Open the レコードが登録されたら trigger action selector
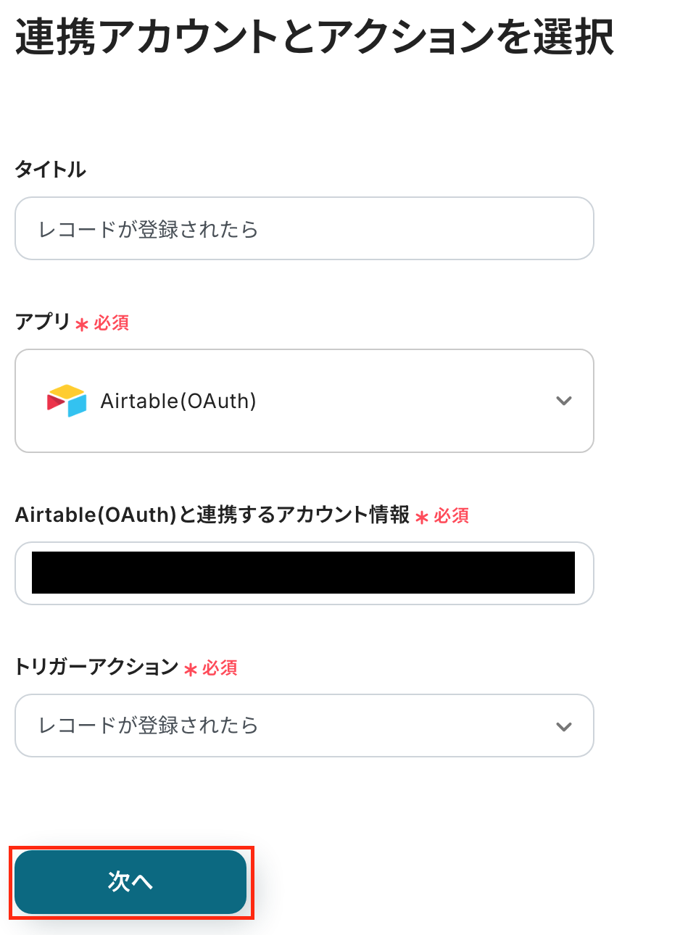Image resolution: width=680 pixels, height=935 pixels. click(149, 726)
